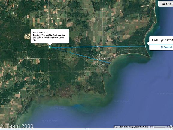Click the green property pin at 755 S M65 Rd

click(x=50, y=48)
